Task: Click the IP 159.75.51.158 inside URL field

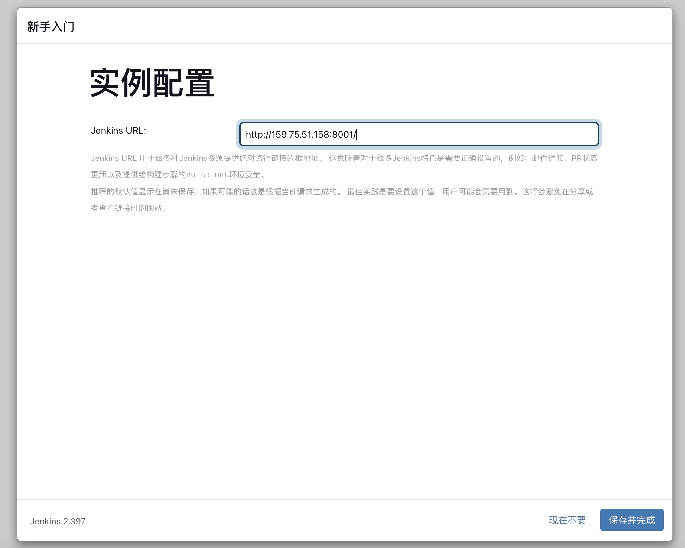Action: (x=300, y=135)
